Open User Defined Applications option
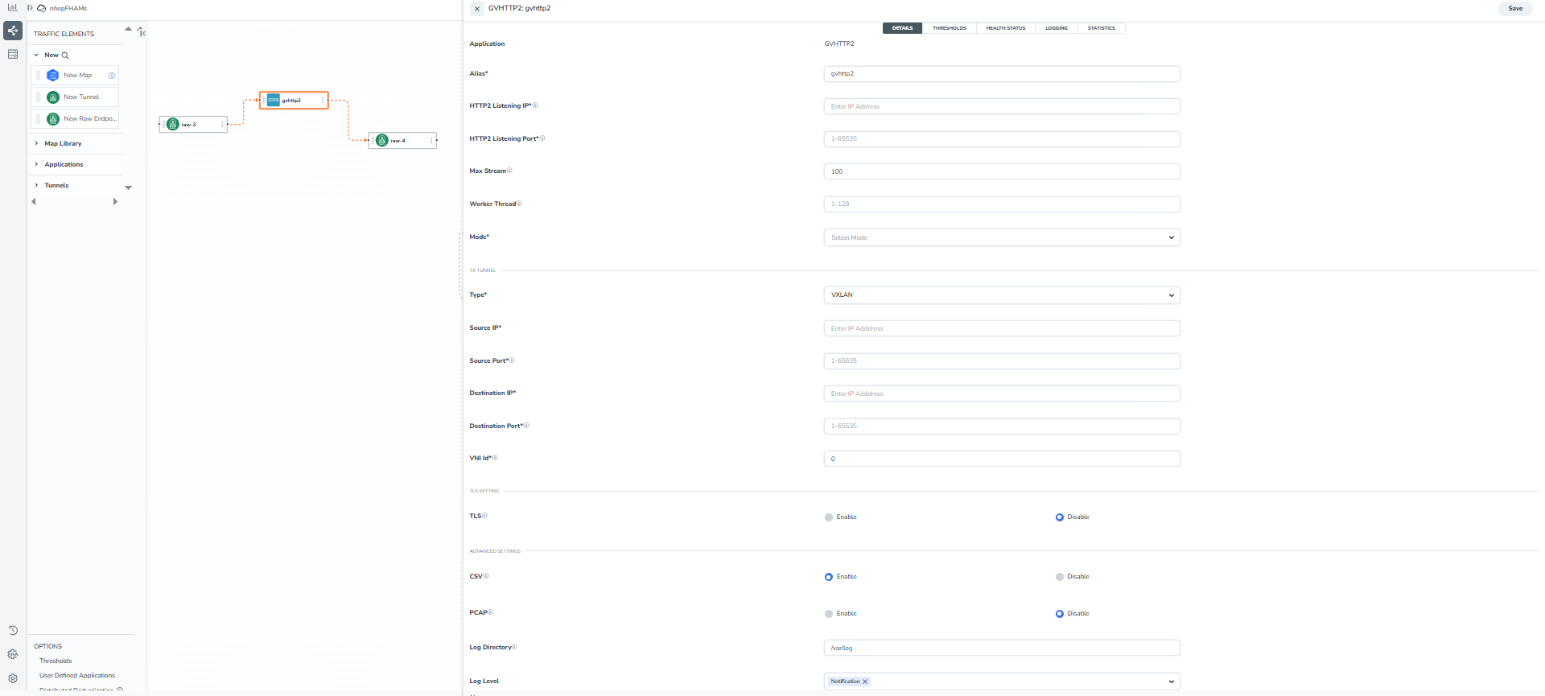1545x696 pixels. [x=77, y=676]
